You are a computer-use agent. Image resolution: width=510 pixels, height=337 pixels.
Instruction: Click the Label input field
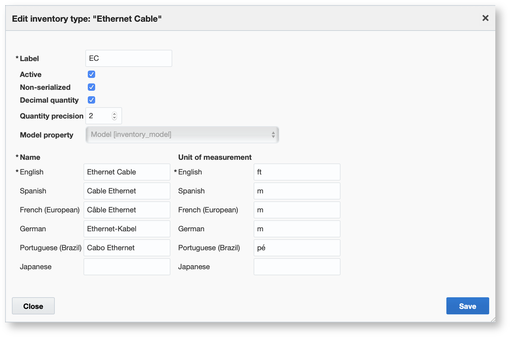[x=128, y=58]
